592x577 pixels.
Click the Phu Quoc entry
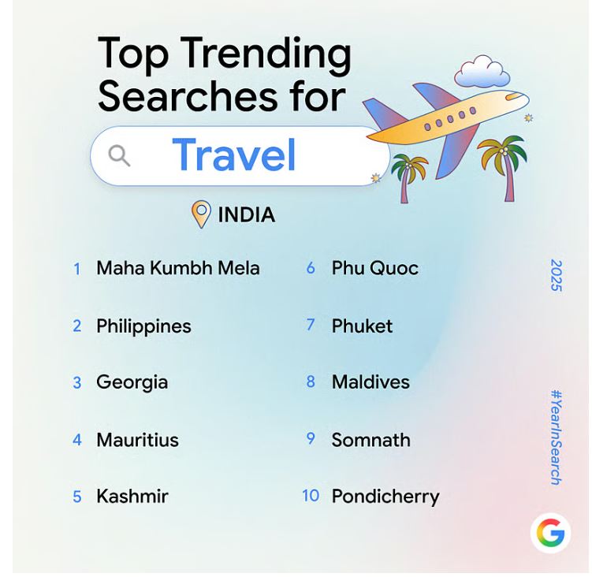(374, 268)
